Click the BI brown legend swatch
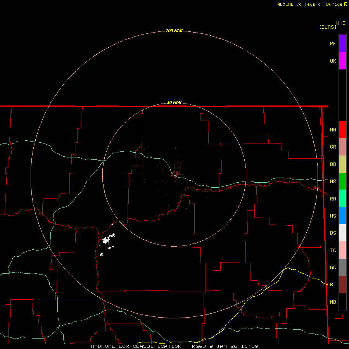 tap(342, 285)
